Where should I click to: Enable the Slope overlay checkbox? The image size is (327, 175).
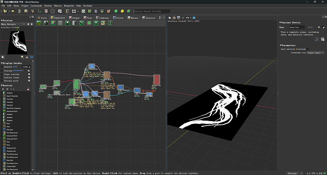coord(2,74)
